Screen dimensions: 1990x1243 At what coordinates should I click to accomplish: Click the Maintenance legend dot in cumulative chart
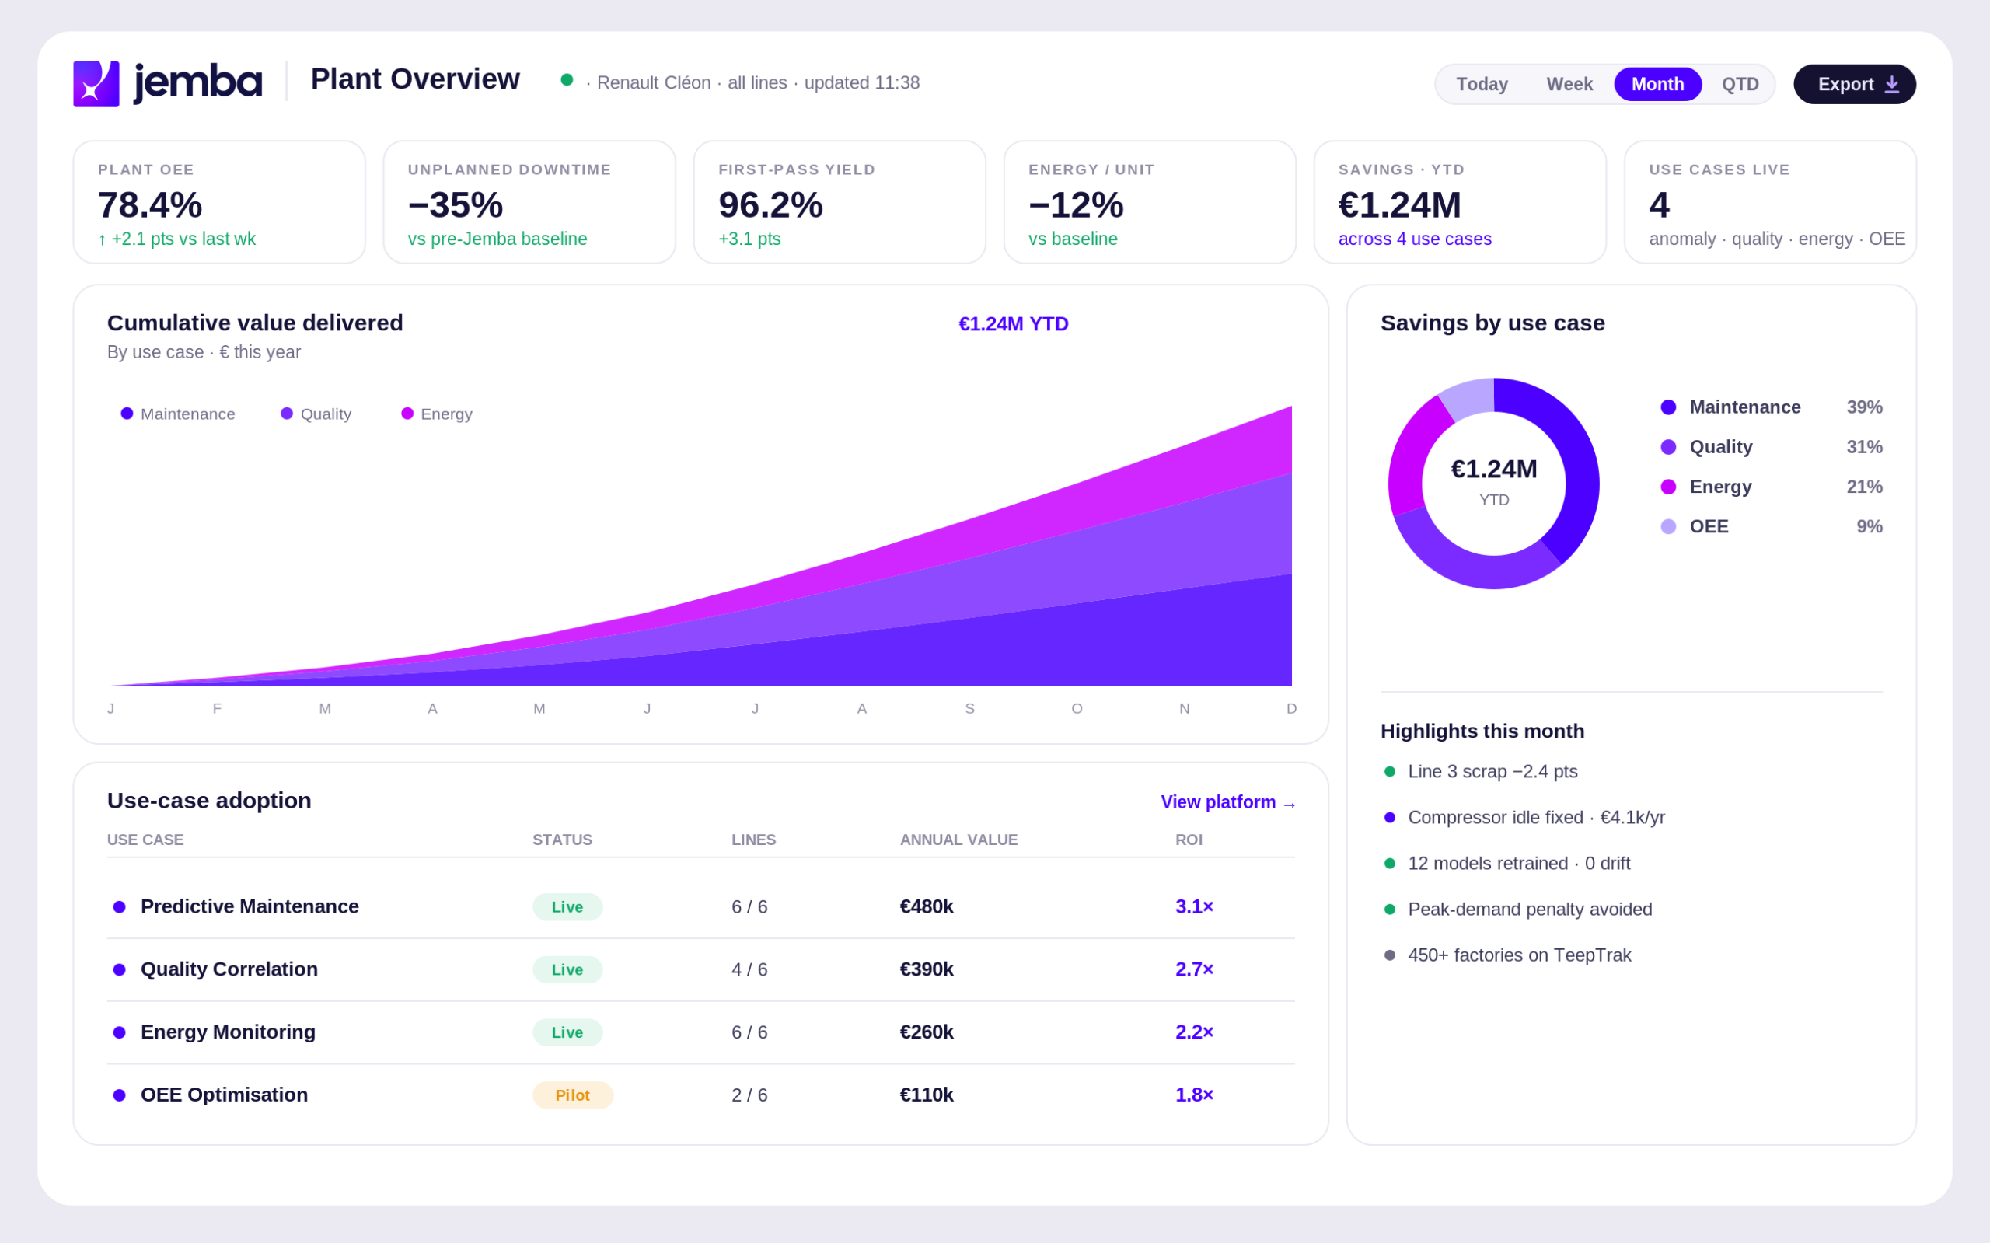click(127, 414)
